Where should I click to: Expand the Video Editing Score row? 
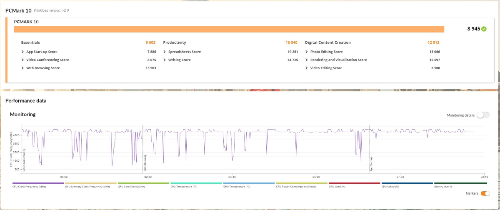pos(307,68)
